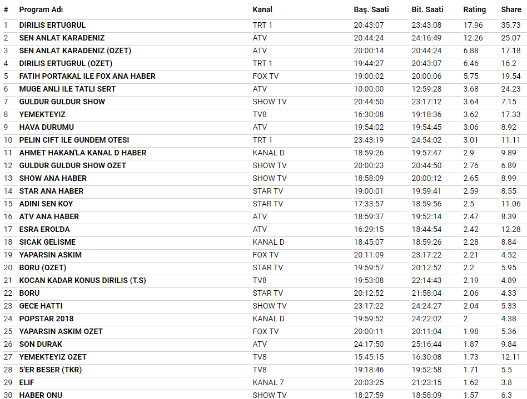Click the Rating column header
Viewport: 527px width, 399px height.
(x=474, y=9)
